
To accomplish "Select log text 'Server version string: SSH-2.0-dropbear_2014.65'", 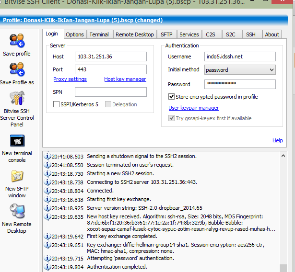I will point(144,208).
